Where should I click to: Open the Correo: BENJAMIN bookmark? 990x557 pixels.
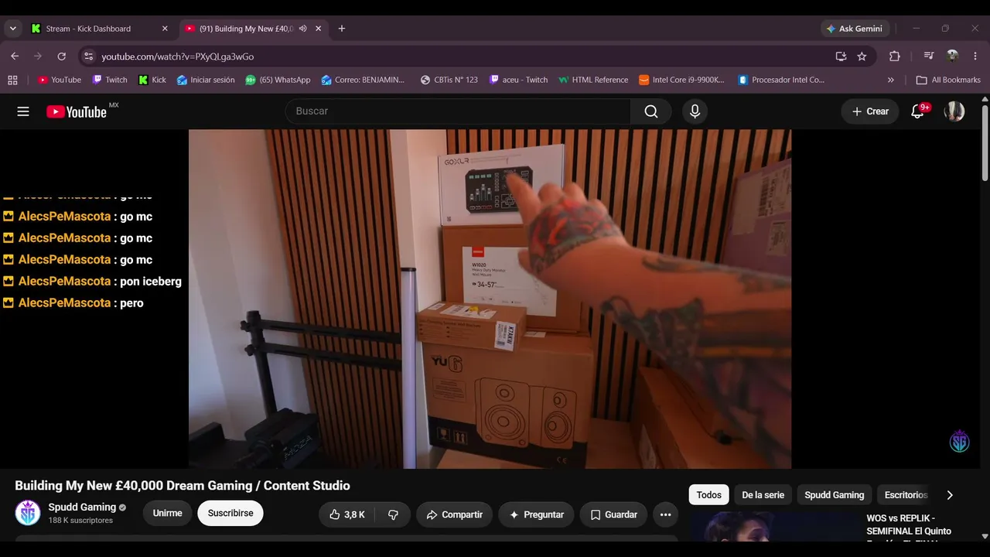tap(363, 80)
